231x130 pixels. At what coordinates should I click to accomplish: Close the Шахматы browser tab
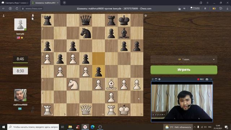point(58,3)
